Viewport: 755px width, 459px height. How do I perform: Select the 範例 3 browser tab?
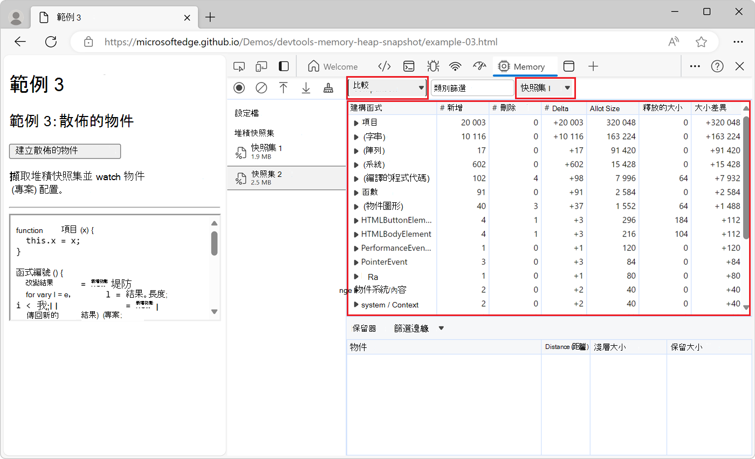coord(115,18)
